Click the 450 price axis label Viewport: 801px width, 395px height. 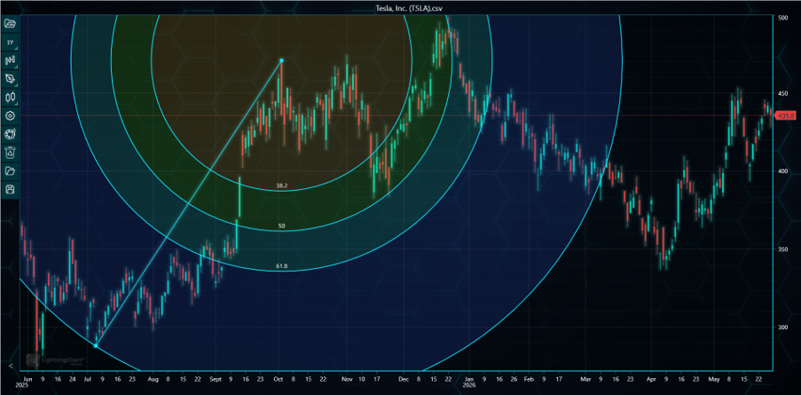pyautogui.click(x=782, y=94)
